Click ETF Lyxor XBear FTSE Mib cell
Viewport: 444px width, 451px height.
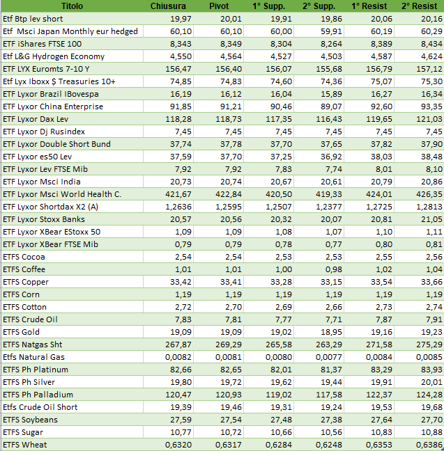pyautogui.click(x=72, y=244)
